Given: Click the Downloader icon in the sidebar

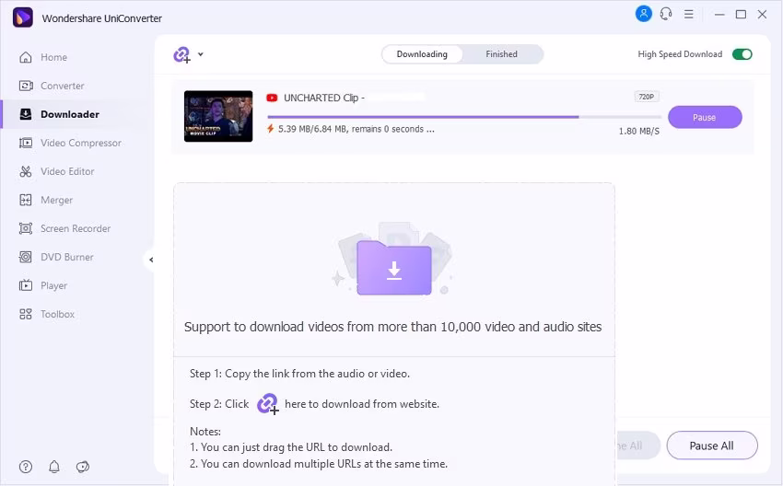Looking at the screenshot, I should (x=26, y=114).
